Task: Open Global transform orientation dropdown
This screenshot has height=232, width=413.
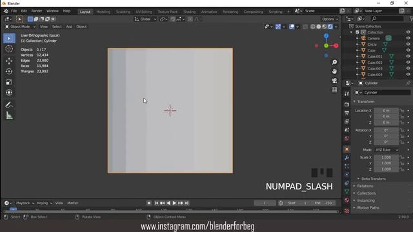Action: click(145, 19)
